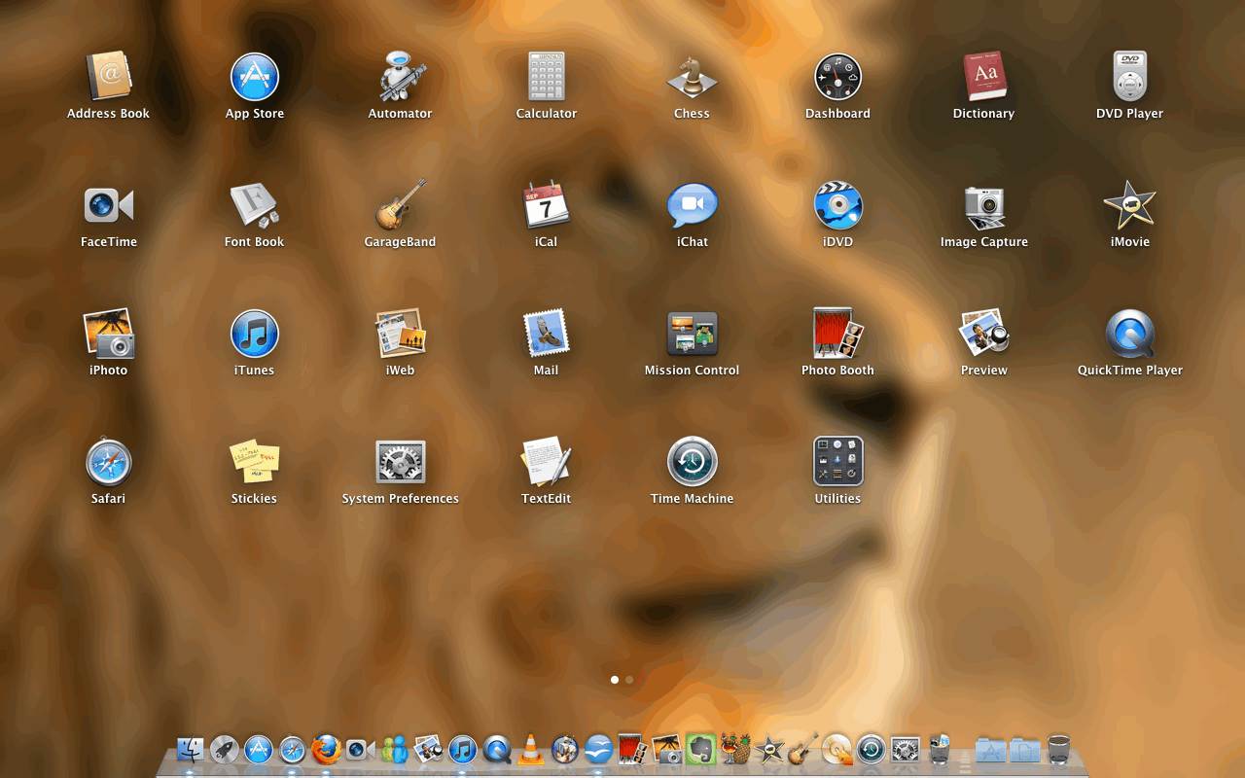Screen dimensions: 1245x778
Task: Launch iPhoto from the Launchpad grid
Action: click(x=108, y=334)
